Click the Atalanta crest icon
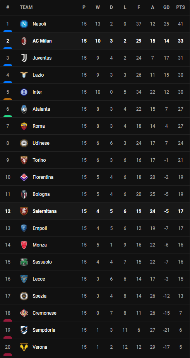Image resolution: width=190 pixels, height=358 pixels. pos(24,109)
